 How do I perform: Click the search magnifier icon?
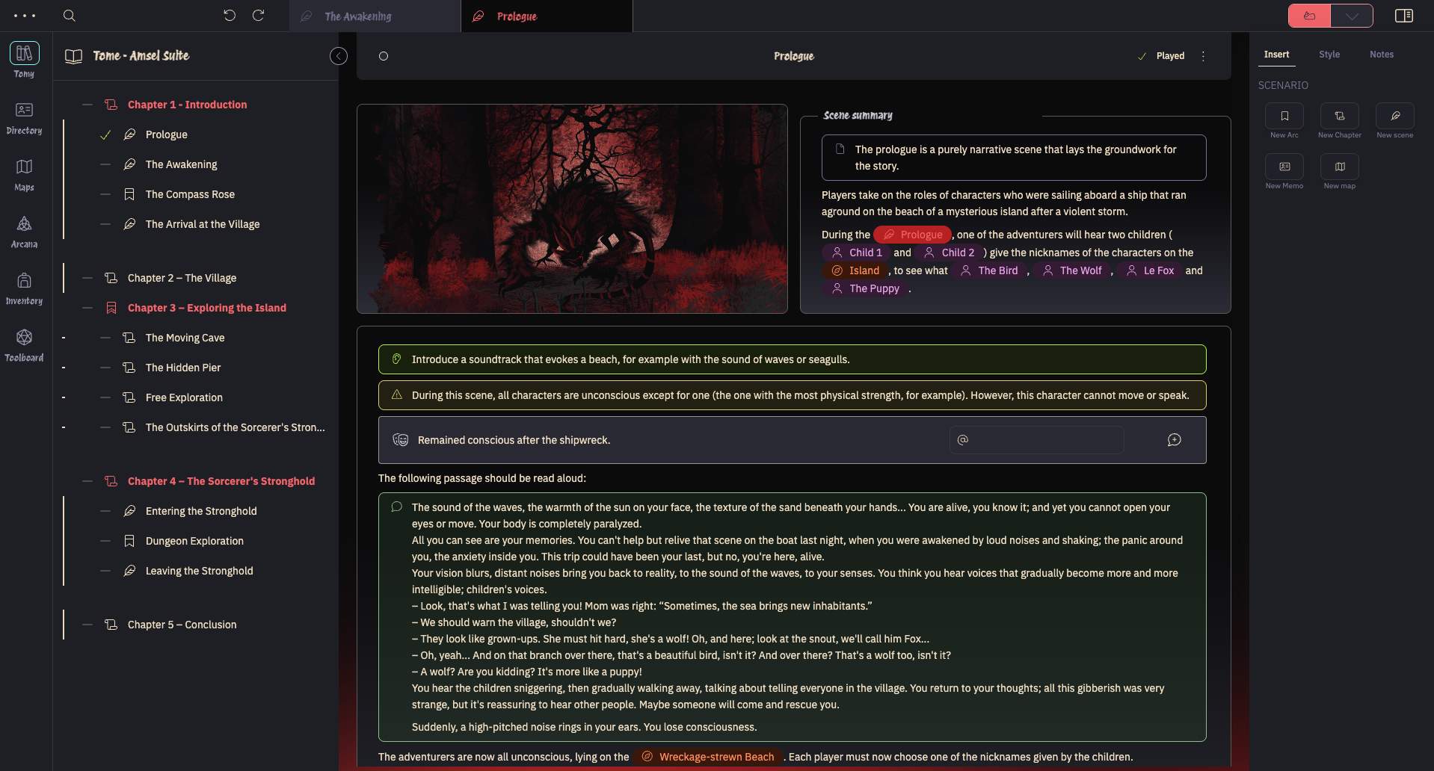click(x=70, y=16)
